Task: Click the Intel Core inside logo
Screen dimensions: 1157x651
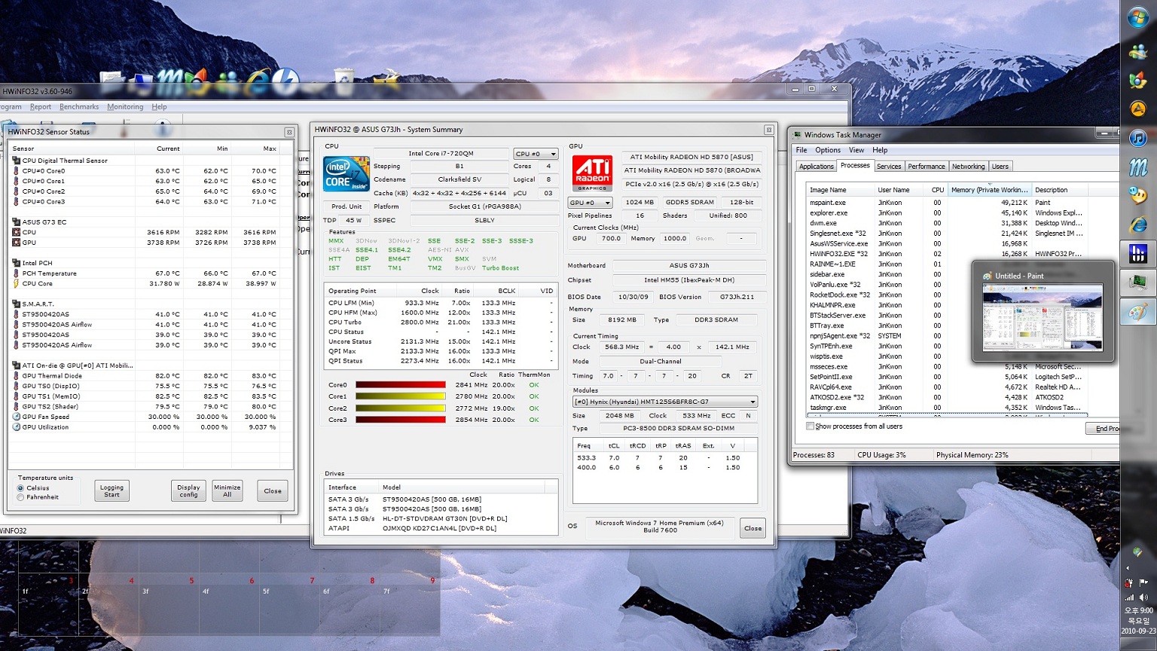Action: click(346, 174)
